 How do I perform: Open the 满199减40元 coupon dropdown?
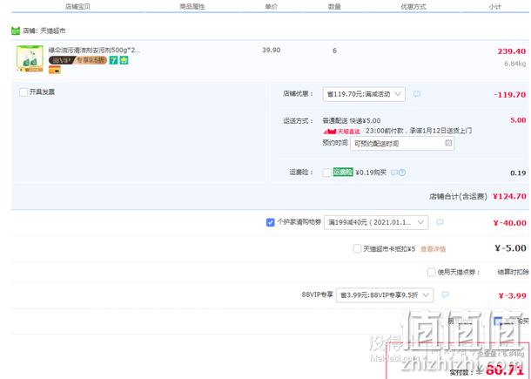[376, 222]
